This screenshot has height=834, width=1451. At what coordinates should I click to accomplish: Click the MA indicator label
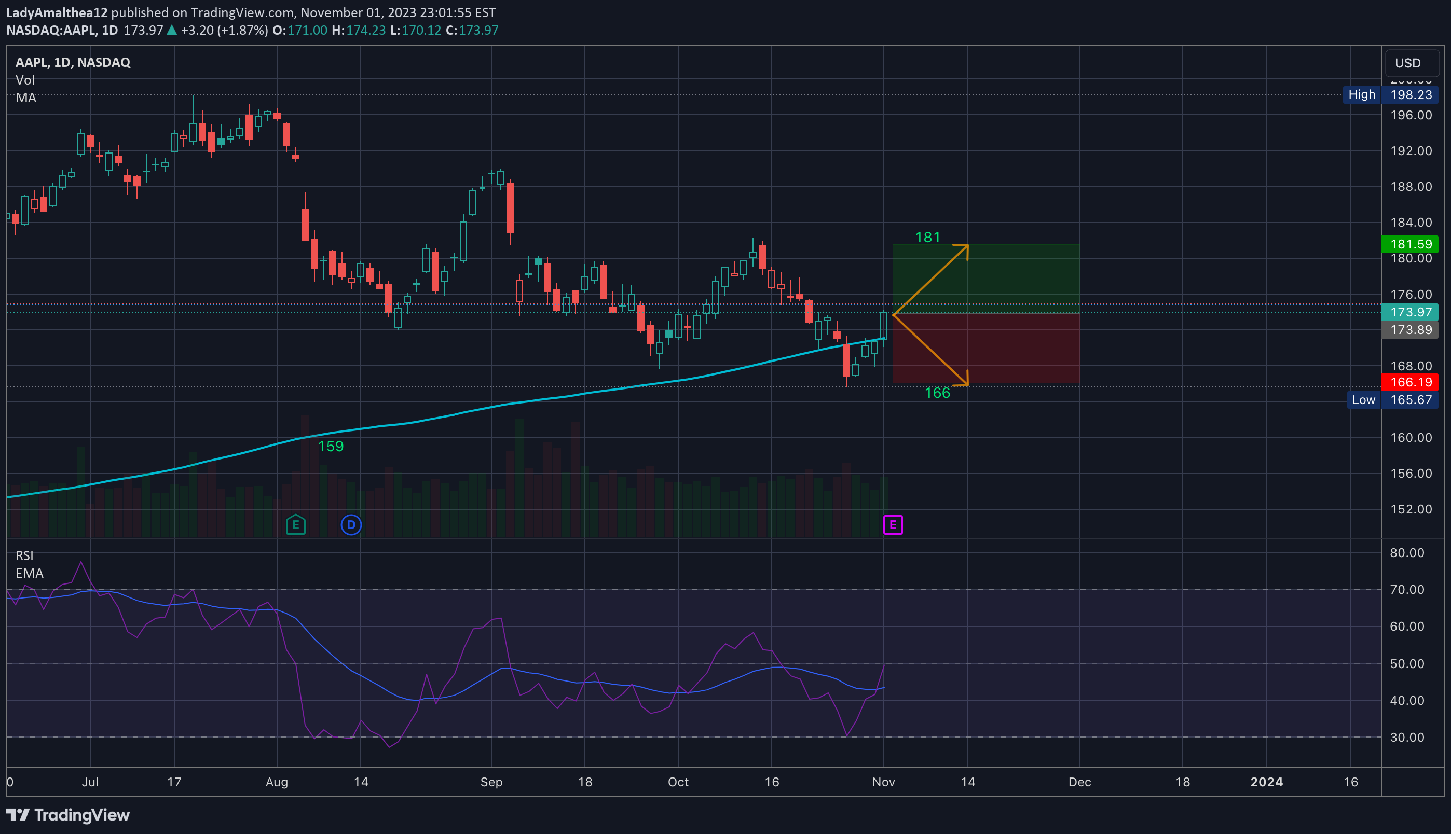(26, 98)
